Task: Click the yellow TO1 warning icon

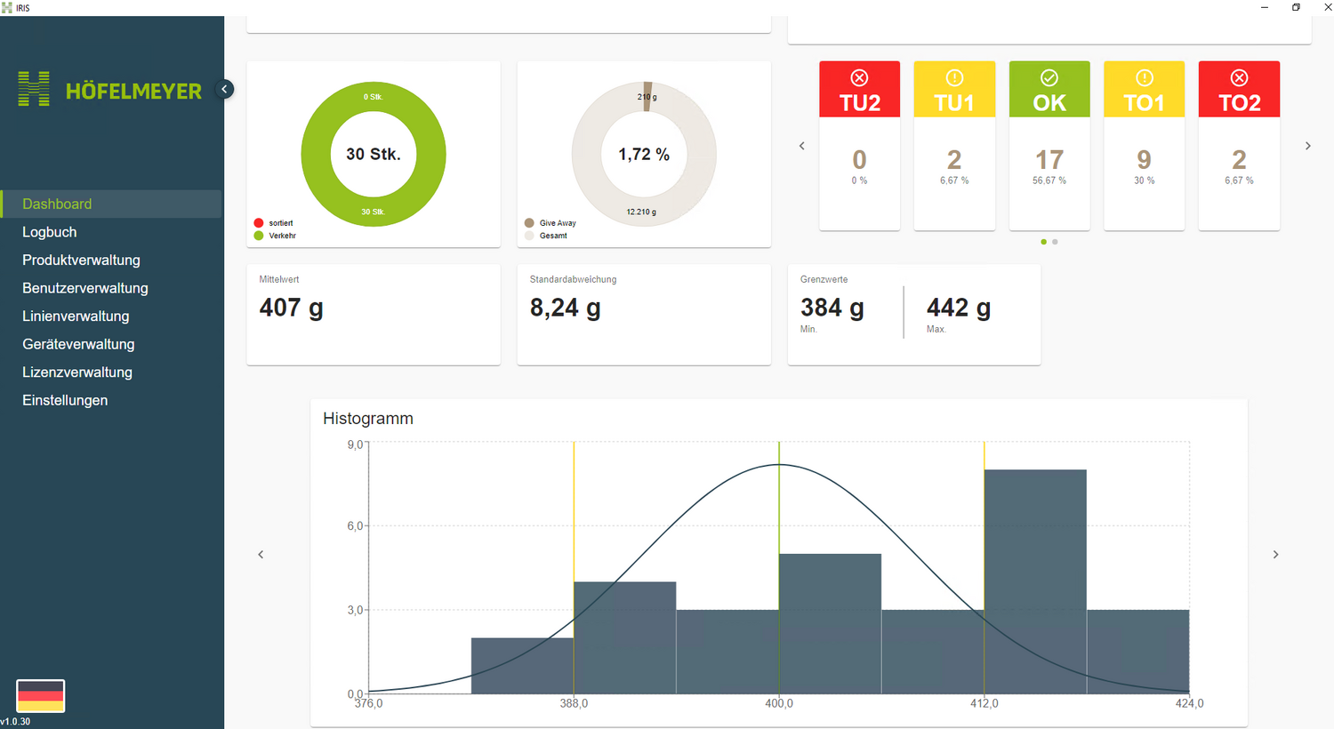Action: click(x=1144, y=78)
